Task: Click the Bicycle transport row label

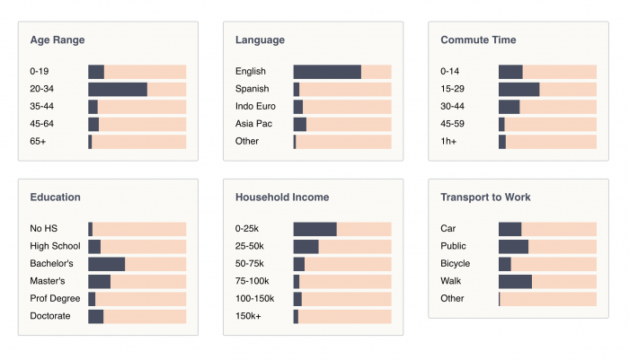Action: [456, 264]
